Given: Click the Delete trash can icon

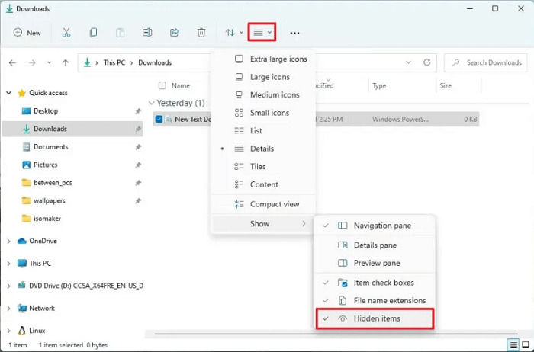Looking at the screenshot, I should coord(201,33).
